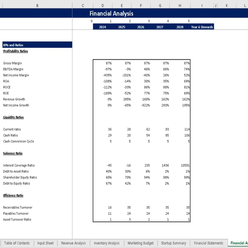The width and height of the screenshot is (248, 248).
Task: Click the 2024 year header cell
Action: click(x=102, y=27)
